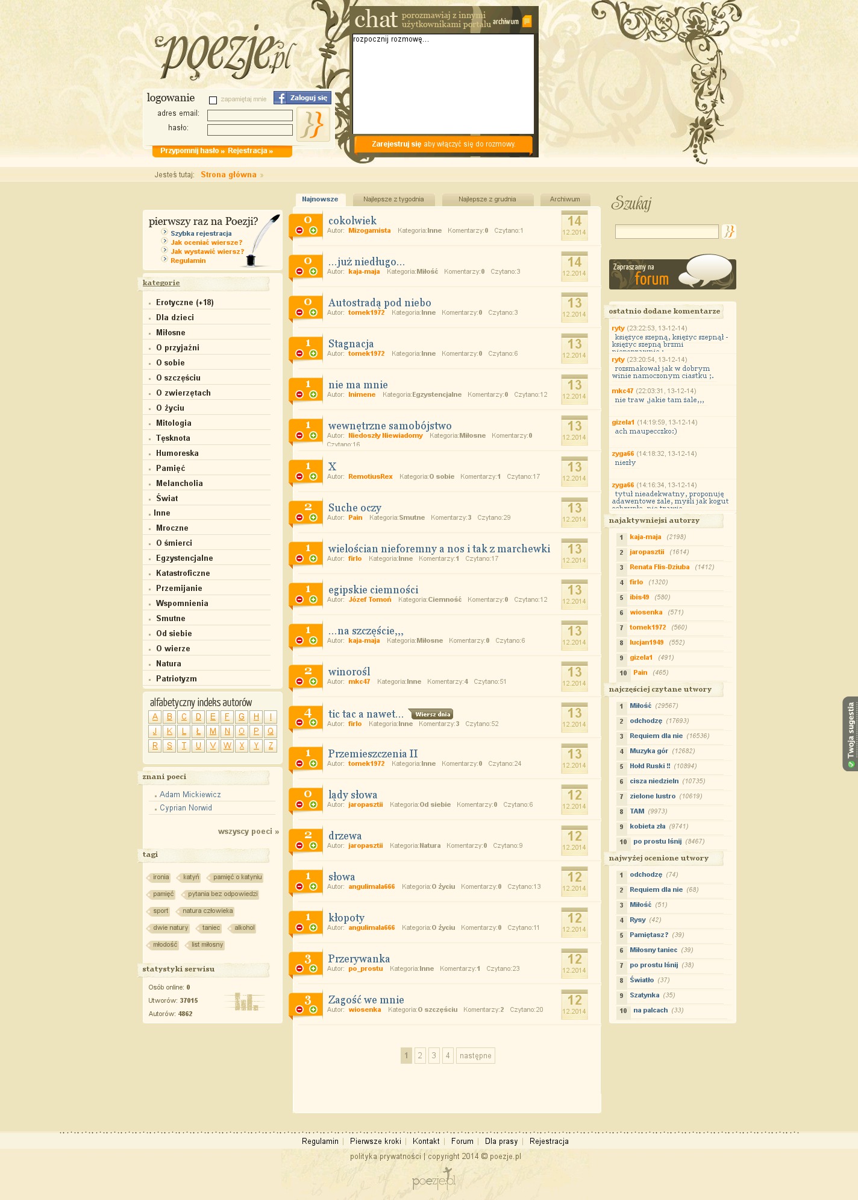858x1200 pixels.
Task: Click the plus icon next to "Suche oczy"
Action: [313, 517]
